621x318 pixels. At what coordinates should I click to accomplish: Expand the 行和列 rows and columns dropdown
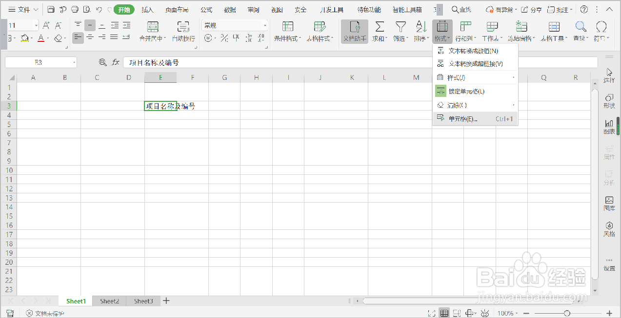(474, 38)
